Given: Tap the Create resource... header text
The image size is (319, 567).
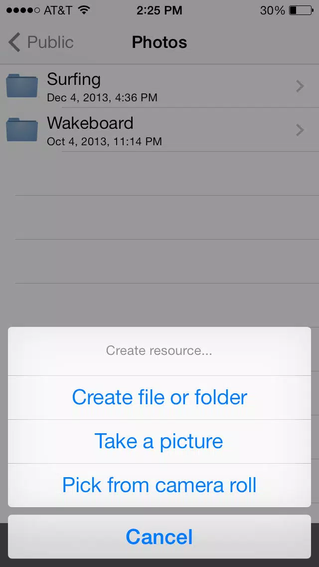Looking at the screenshot, I should 159,350.
